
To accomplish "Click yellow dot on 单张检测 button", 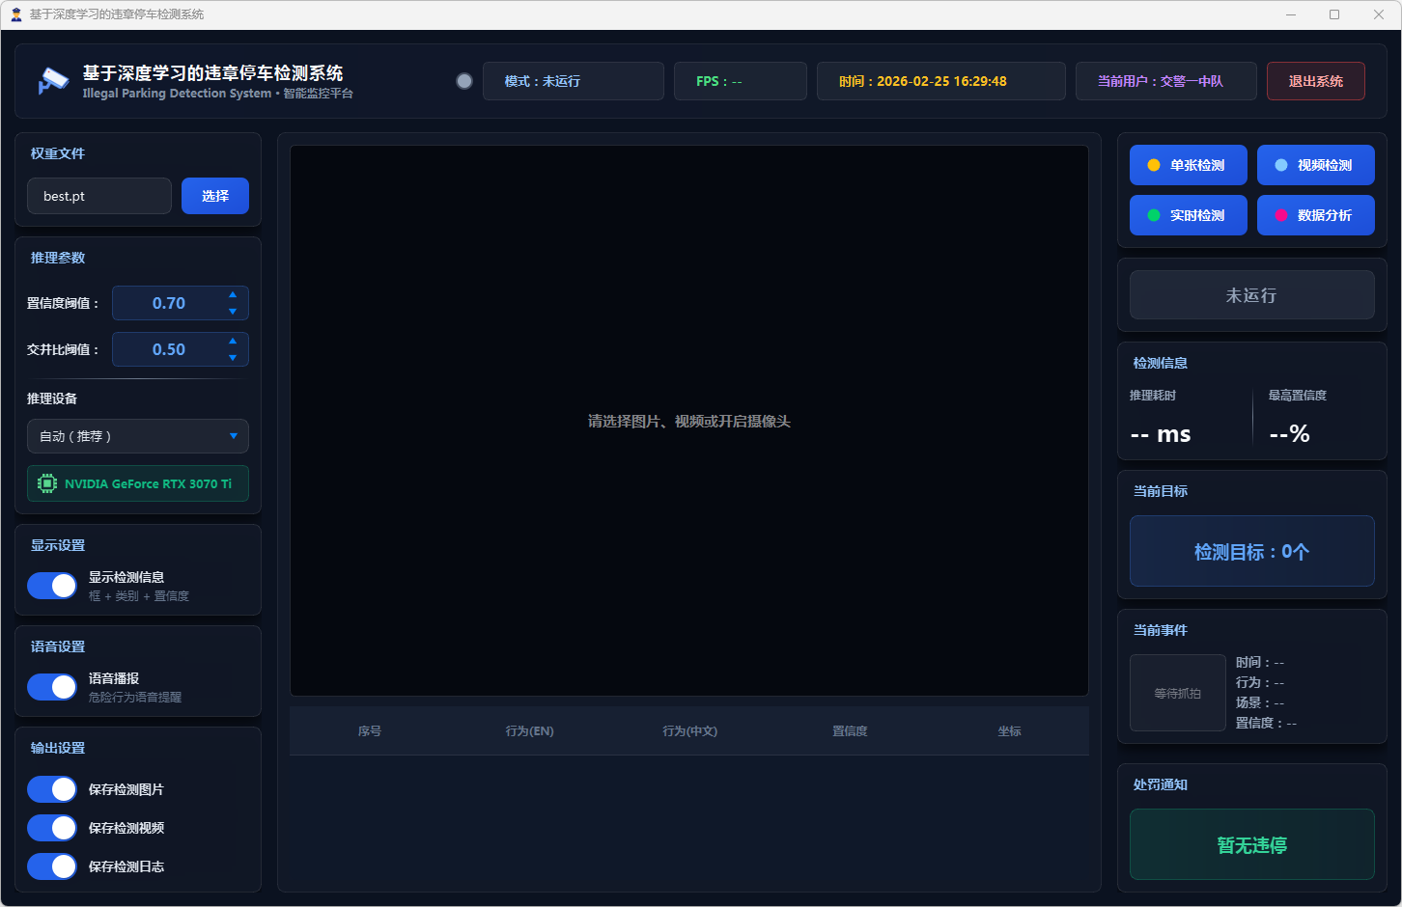I will [1154, 165].
